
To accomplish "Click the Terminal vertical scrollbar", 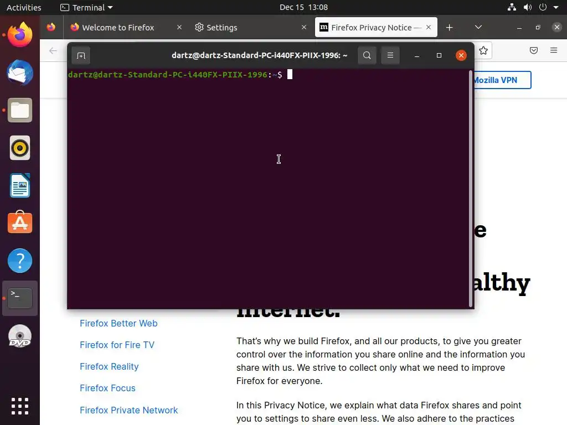I will point(471,189).
